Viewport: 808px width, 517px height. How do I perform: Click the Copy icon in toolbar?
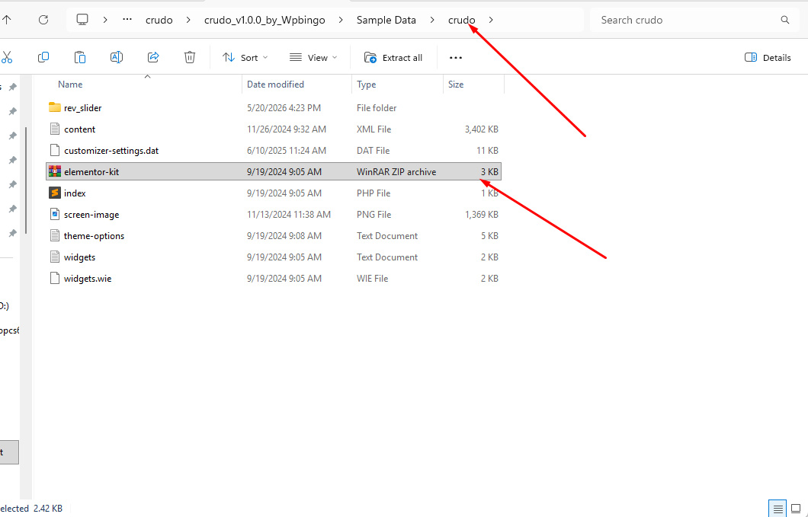coord(43,57)
